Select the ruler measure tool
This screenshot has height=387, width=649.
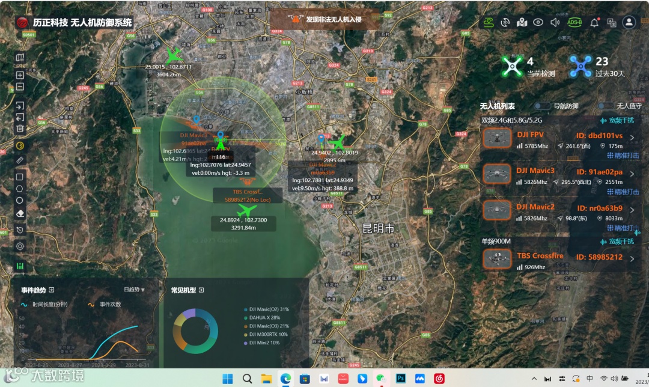click(20, 160)
